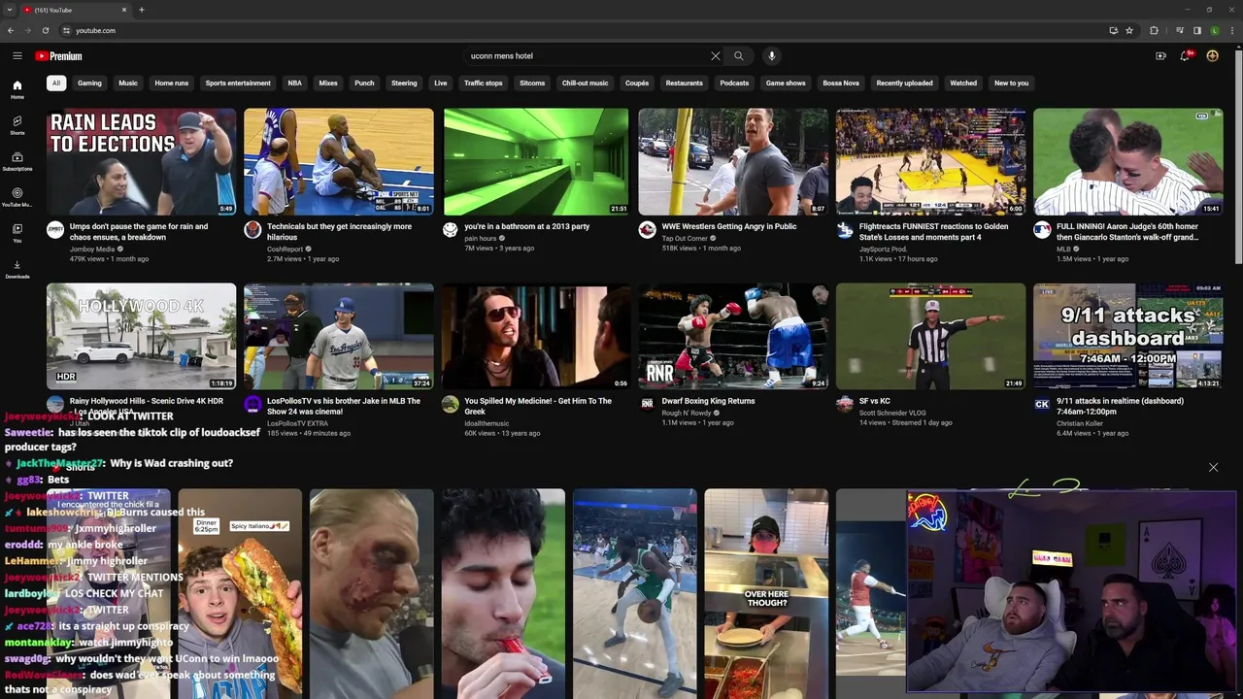Expand the browser tab search dropdown
This screenshot has width=1243, height=699.
click(x=10, y=10)
